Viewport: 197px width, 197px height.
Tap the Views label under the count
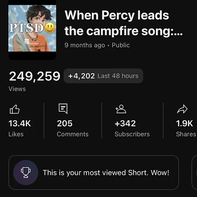tap(17, 89)
